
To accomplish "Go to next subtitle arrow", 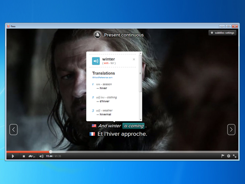I will (x=231, y=130).
